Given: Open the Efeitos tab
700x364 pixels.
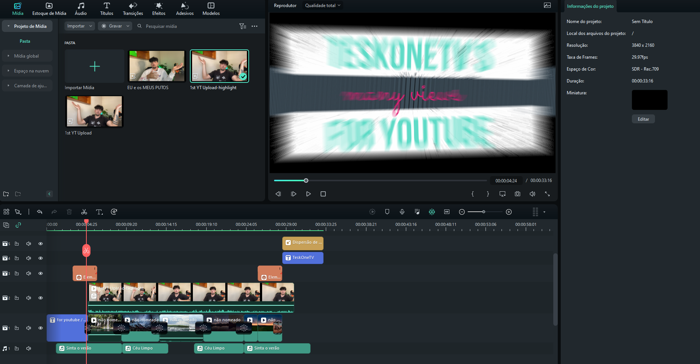Looking at the screenshot, I should point(159,9).
